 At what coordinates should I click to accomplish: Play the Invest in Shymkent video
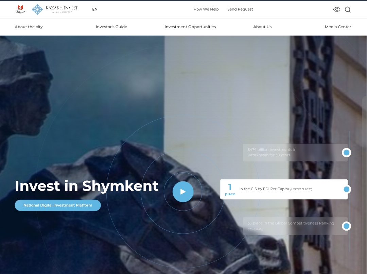tap(183, 192)
